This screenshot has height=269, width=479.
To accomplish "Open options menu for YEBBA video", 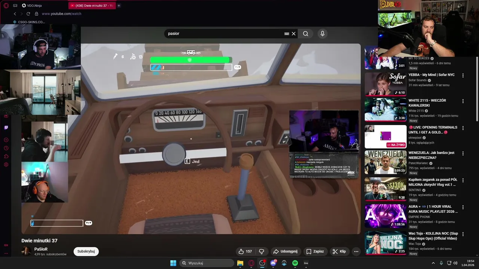I will tap(463, 75).
